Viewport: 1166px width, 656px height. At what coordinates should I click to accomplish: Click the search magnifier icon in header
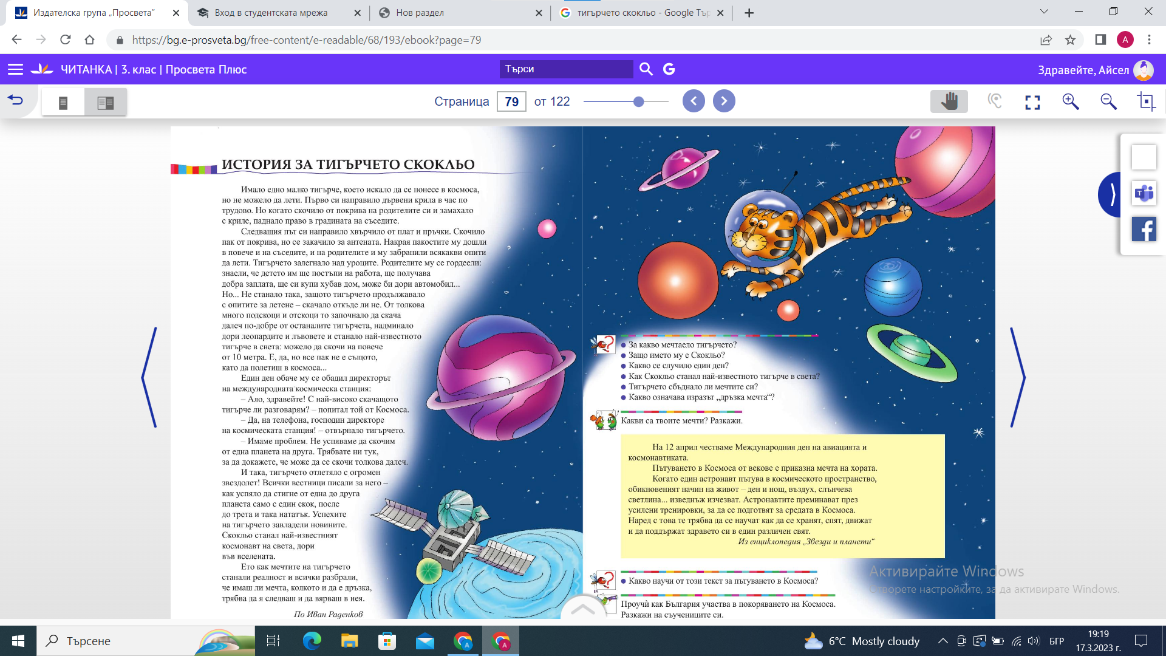click(646, 69)
